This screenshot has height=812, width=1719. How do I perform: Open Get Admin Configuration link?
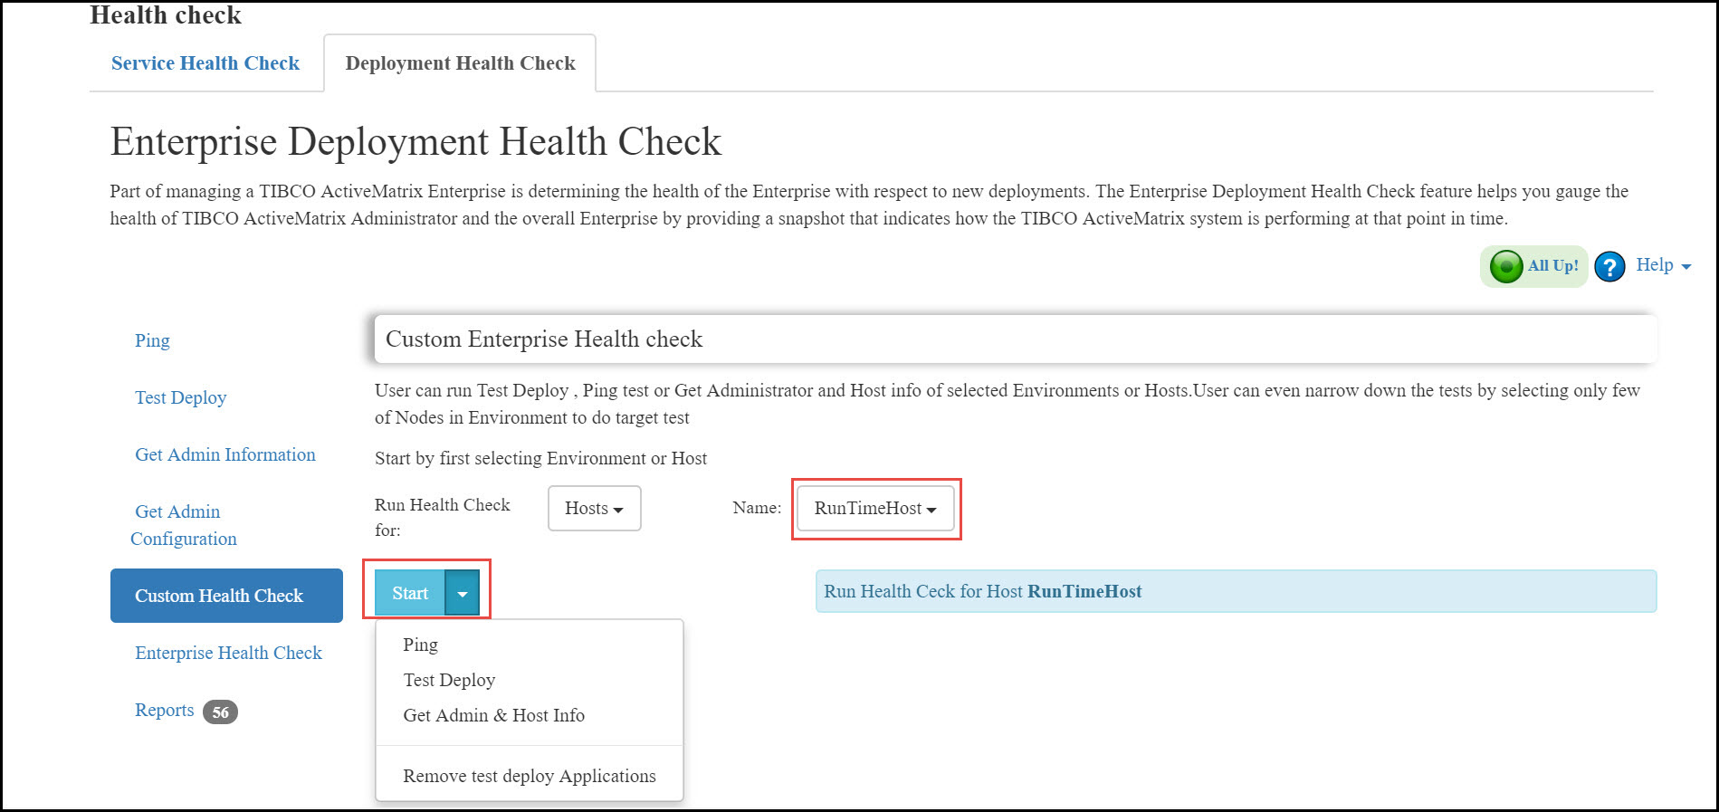tap(183, 525)
